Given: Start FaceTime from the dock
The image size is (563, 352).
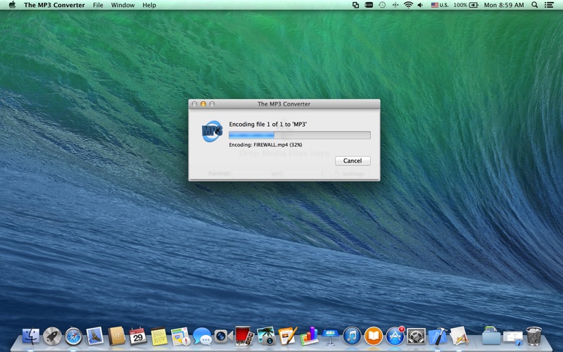Looking at the screenshot, I should point(223,337).
